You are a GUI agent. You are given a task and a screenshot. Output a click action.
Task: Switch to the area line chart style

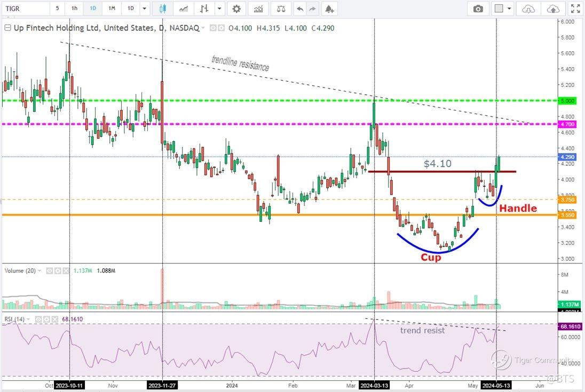[183, 9]
